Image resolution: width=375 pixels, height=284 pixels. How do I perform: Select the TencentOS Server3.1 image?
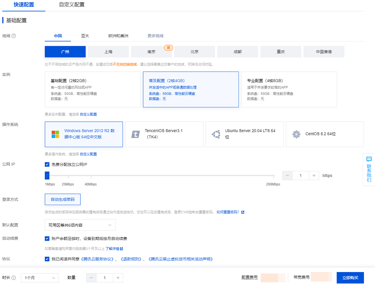point(164,134)
